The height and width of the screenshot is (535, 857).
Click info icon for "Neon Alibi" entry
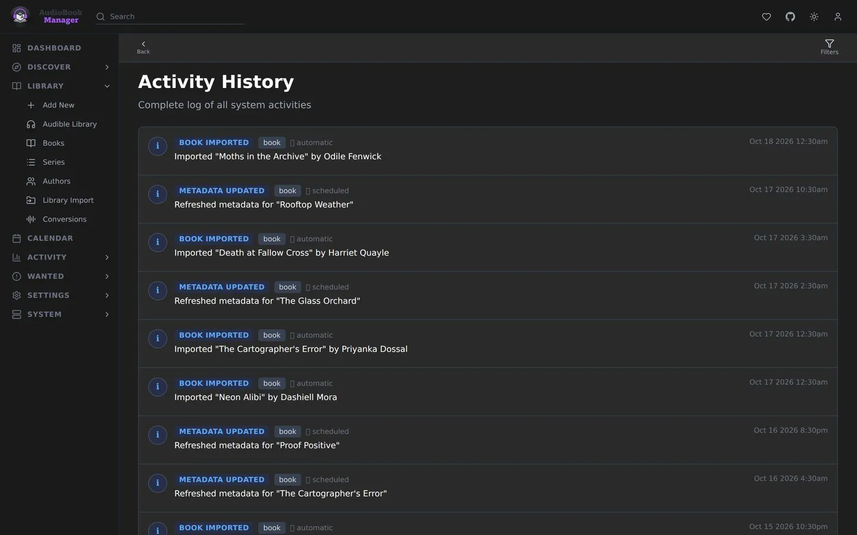point(158,386)
